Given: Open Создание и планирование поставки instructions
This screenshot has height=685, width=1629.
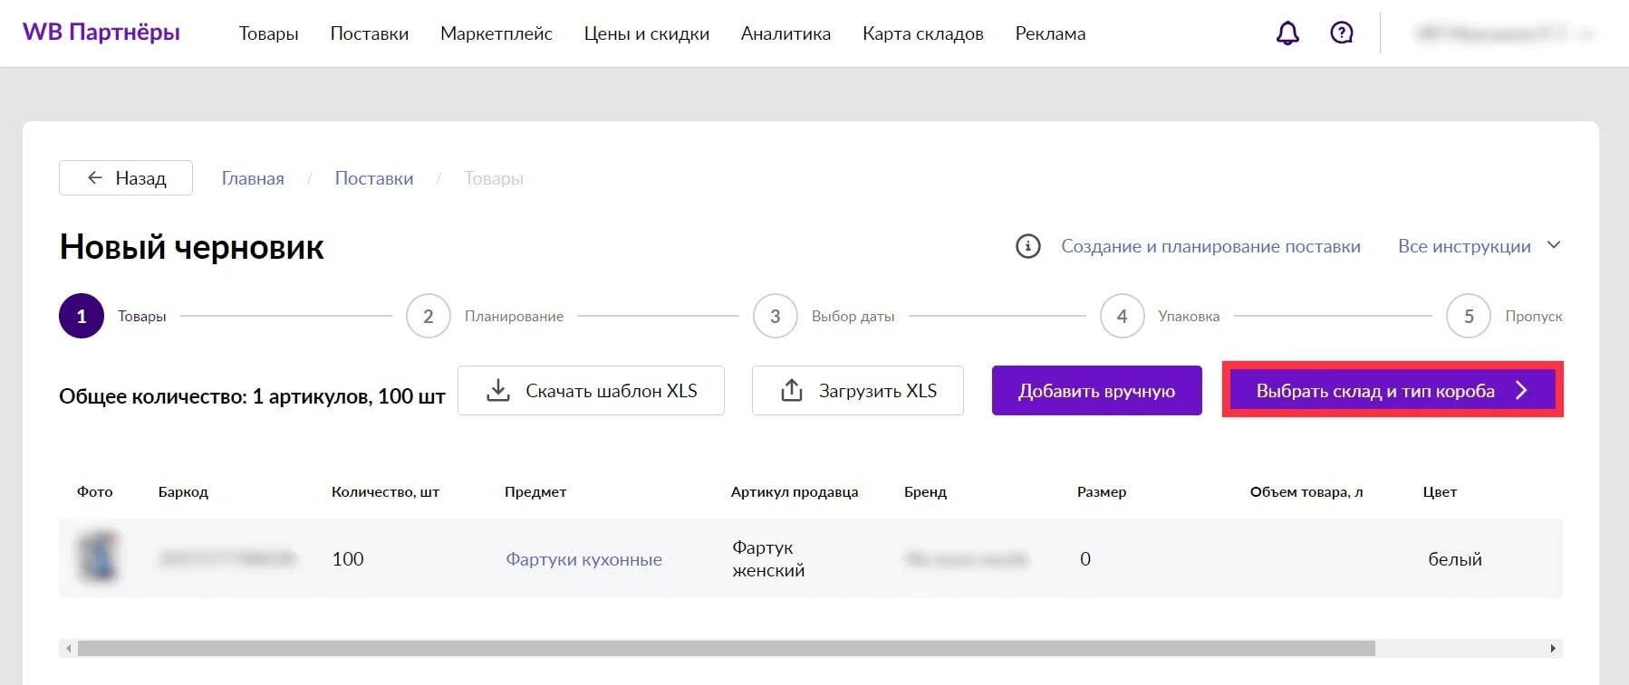Looking at the screenshot, I should click(x=1210, y=246).
